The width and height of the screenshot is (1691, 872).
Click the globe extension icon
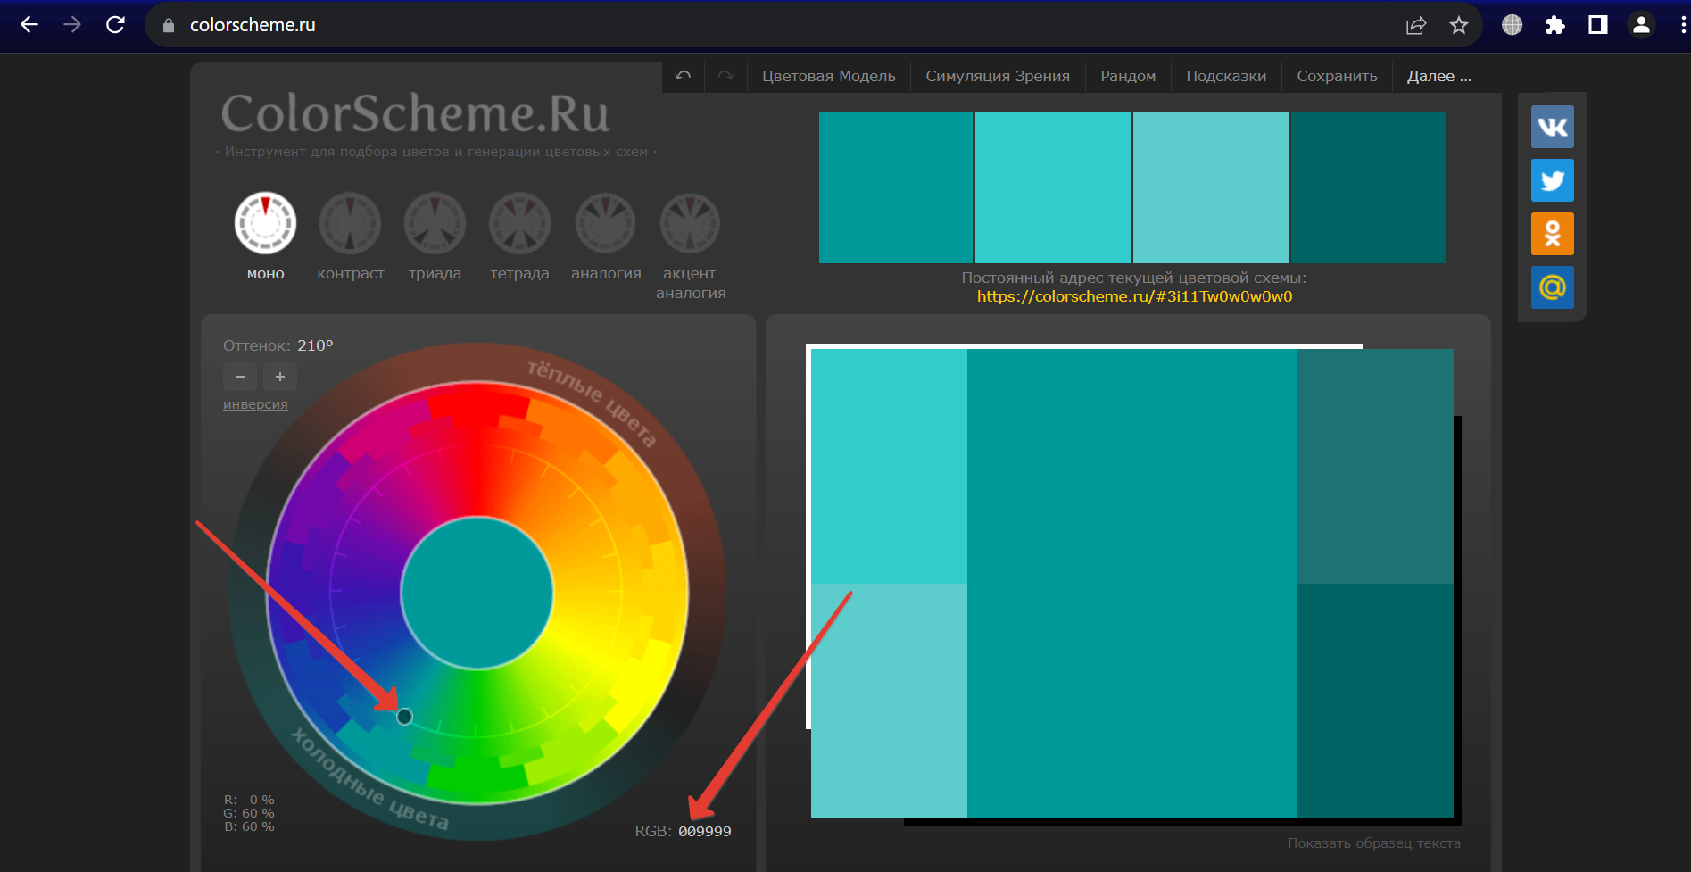tap(1513, 25)
